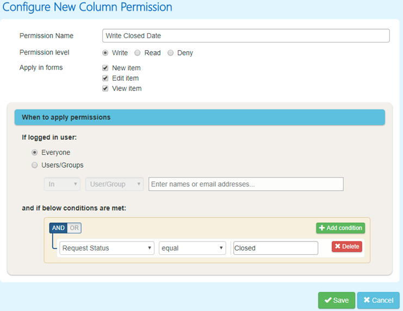403x311 pixels.
Task: Switch condition logic to OR
Action: coord(75,228)
